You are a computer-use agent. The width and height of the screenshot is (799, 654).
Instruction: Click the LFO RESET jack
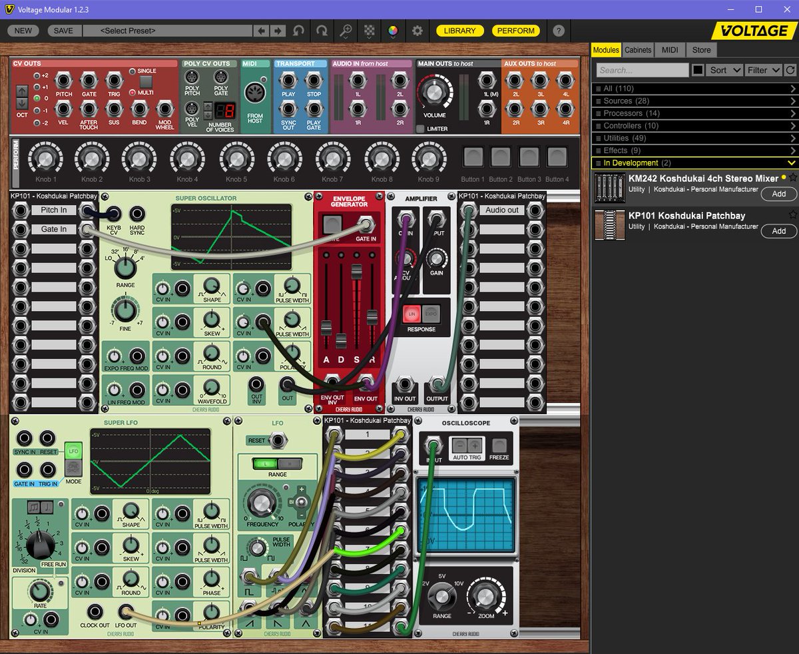pyautogui.click(x=278, y=441)
